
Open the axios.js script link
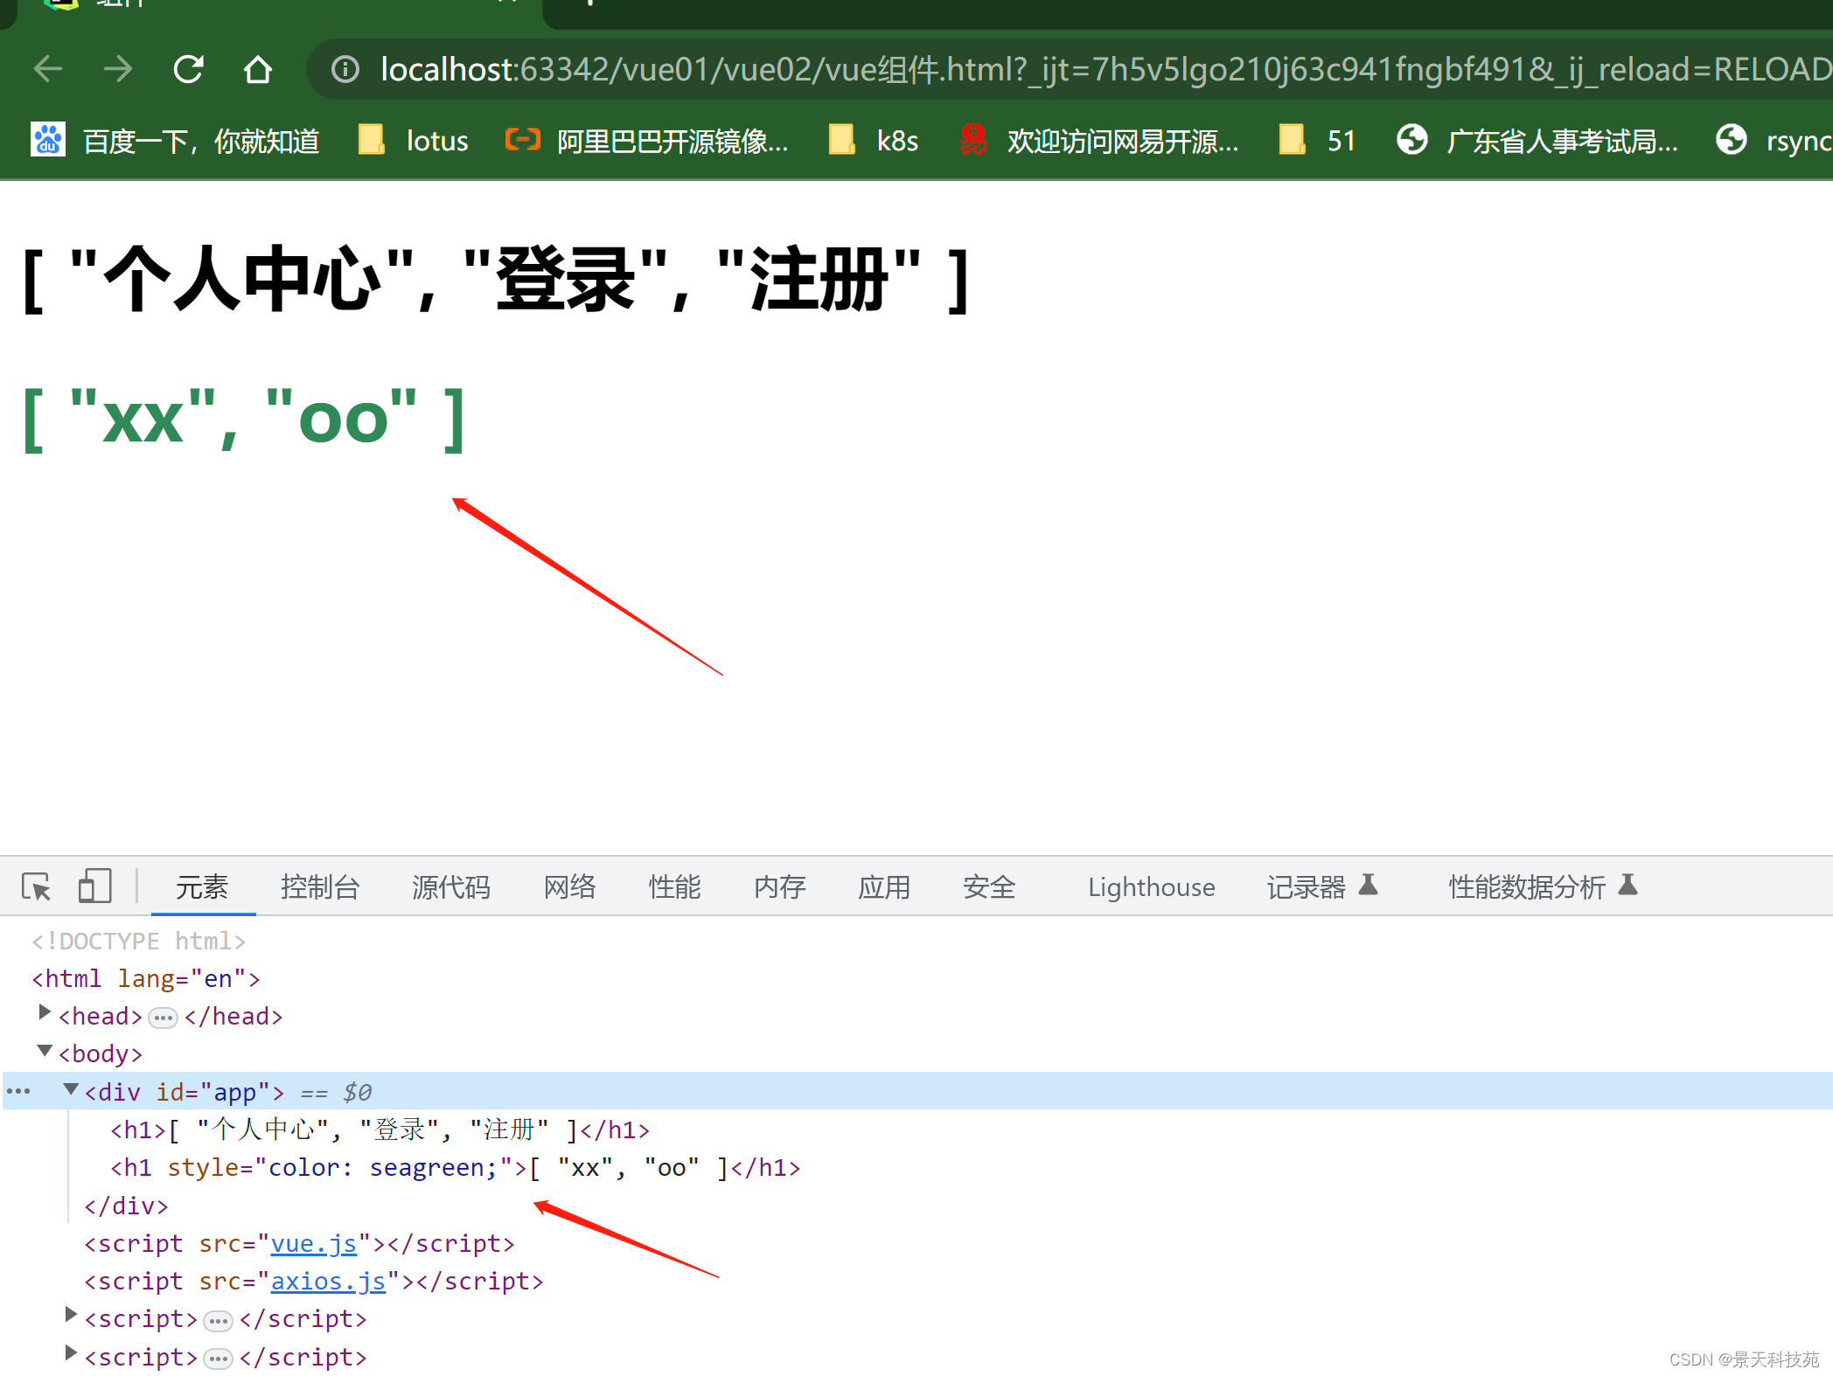point(328,1281)
